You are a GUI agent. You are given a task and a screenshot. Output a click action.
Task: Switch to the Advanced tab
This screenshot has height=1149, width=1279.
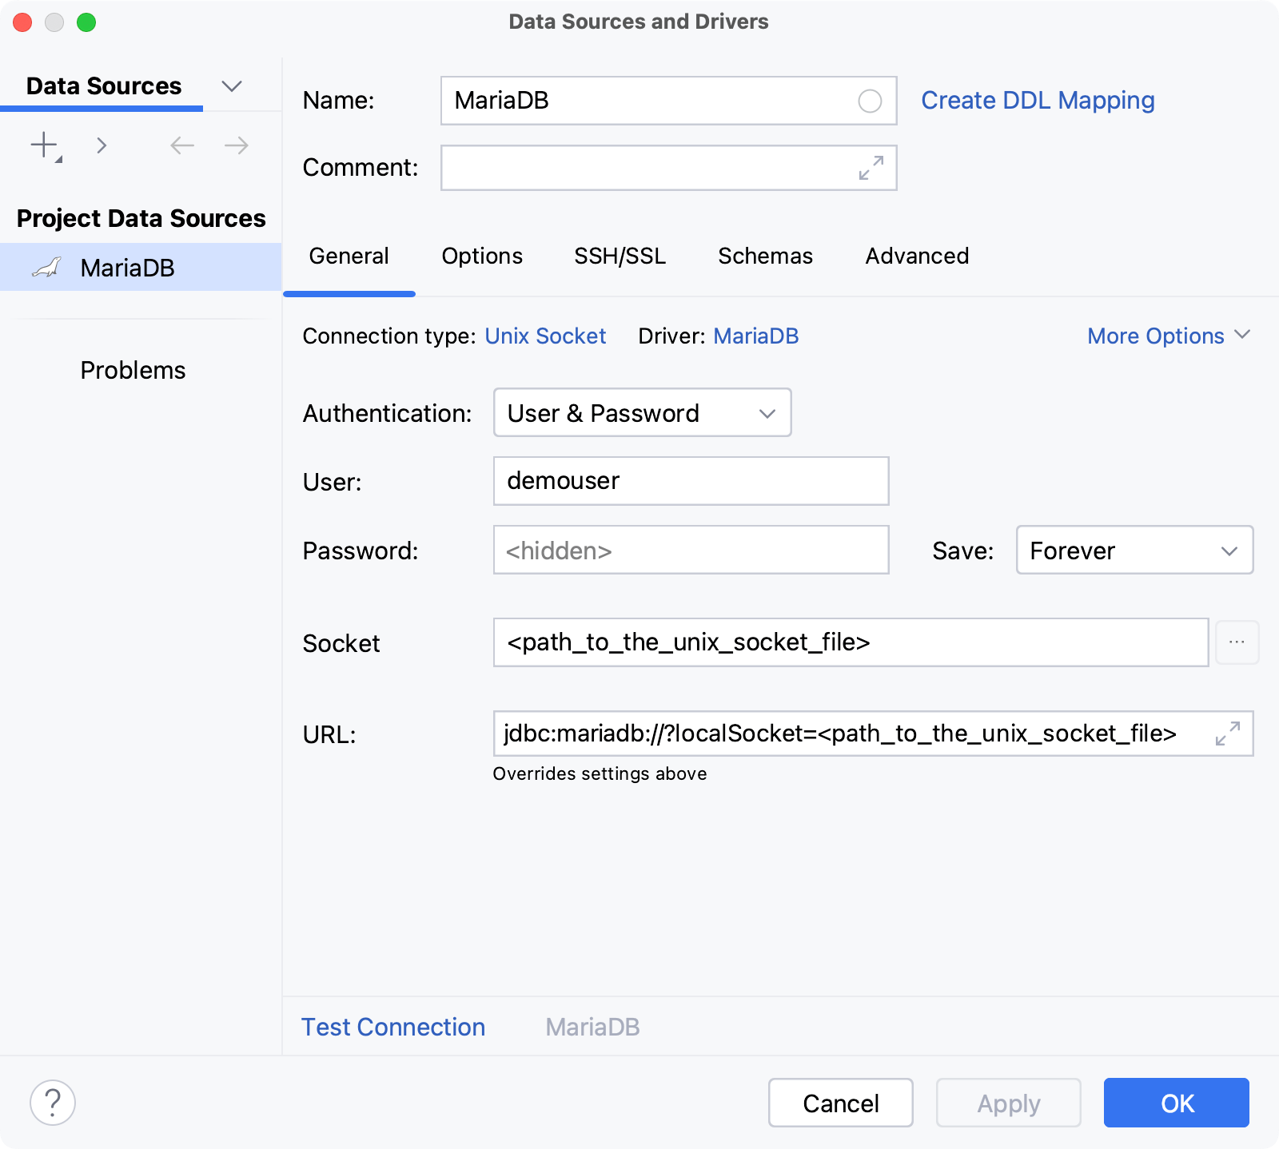916,256
